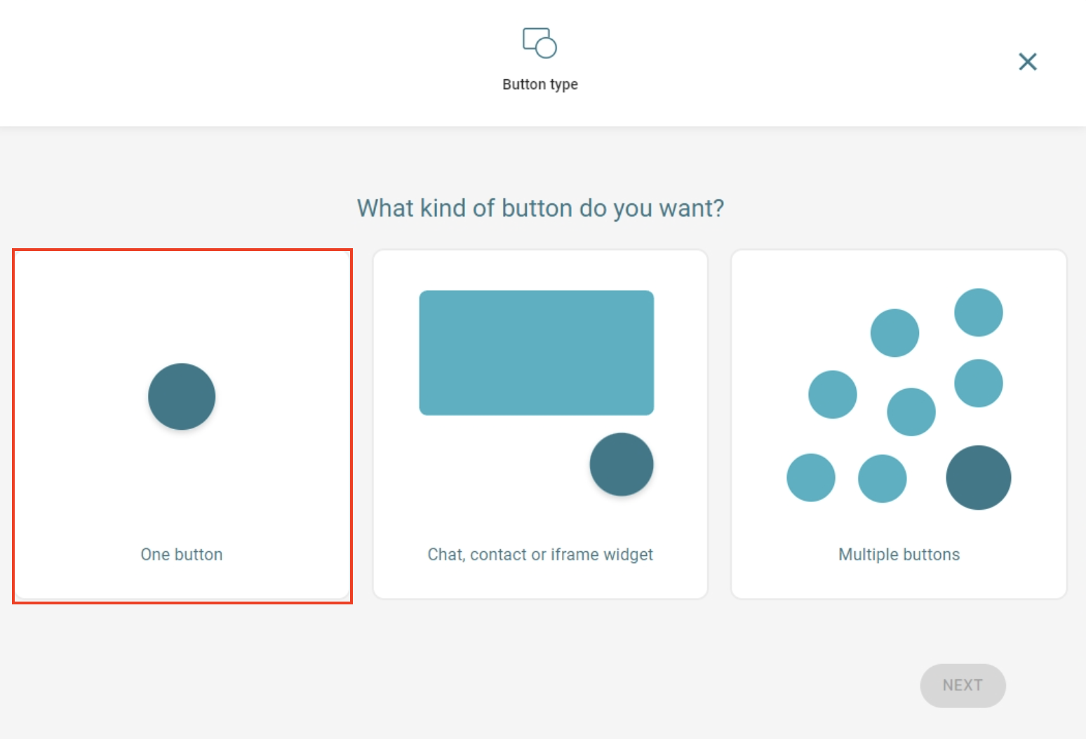This screenshot has width=1086, height=739.
Task: Click the dark circle under the widget rectangle
Action: pos(622,463)
